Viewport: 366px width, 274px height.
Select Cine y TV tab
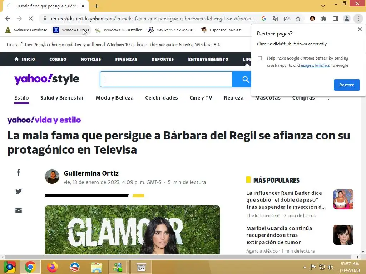coord(201,98)
